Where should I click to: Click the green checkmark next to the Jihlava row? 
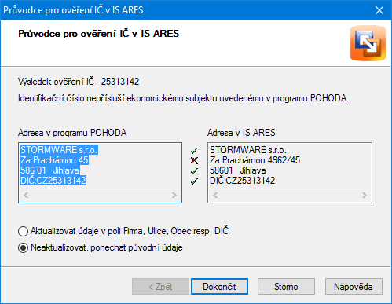[x=194, y=171]
